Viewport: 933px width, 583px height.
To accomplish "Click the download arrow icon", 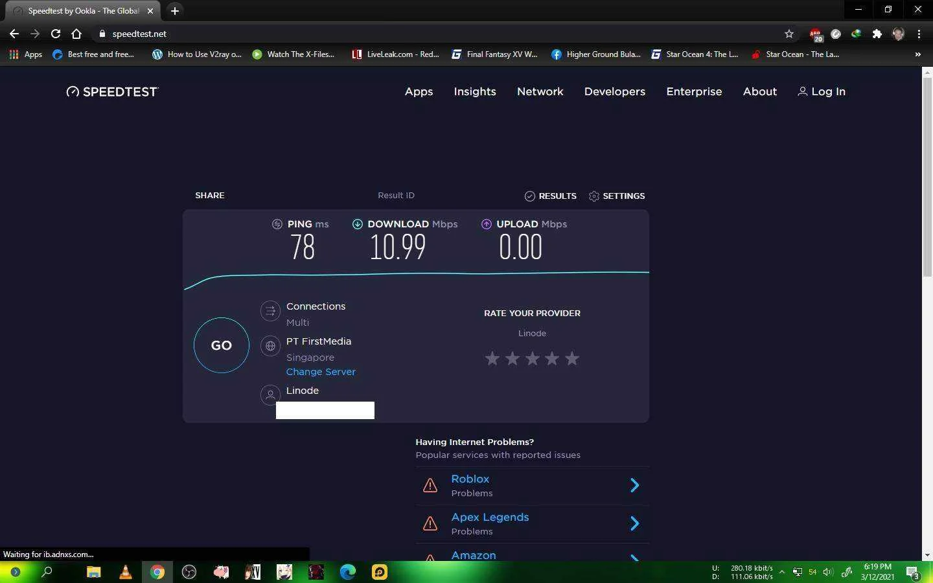I will [357, 224].
